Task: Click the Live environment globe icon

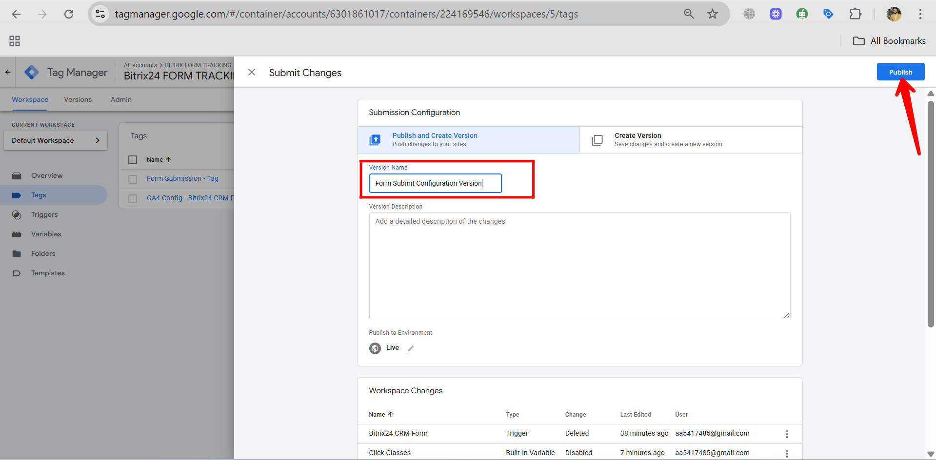Action: click(x=375, y=348)
